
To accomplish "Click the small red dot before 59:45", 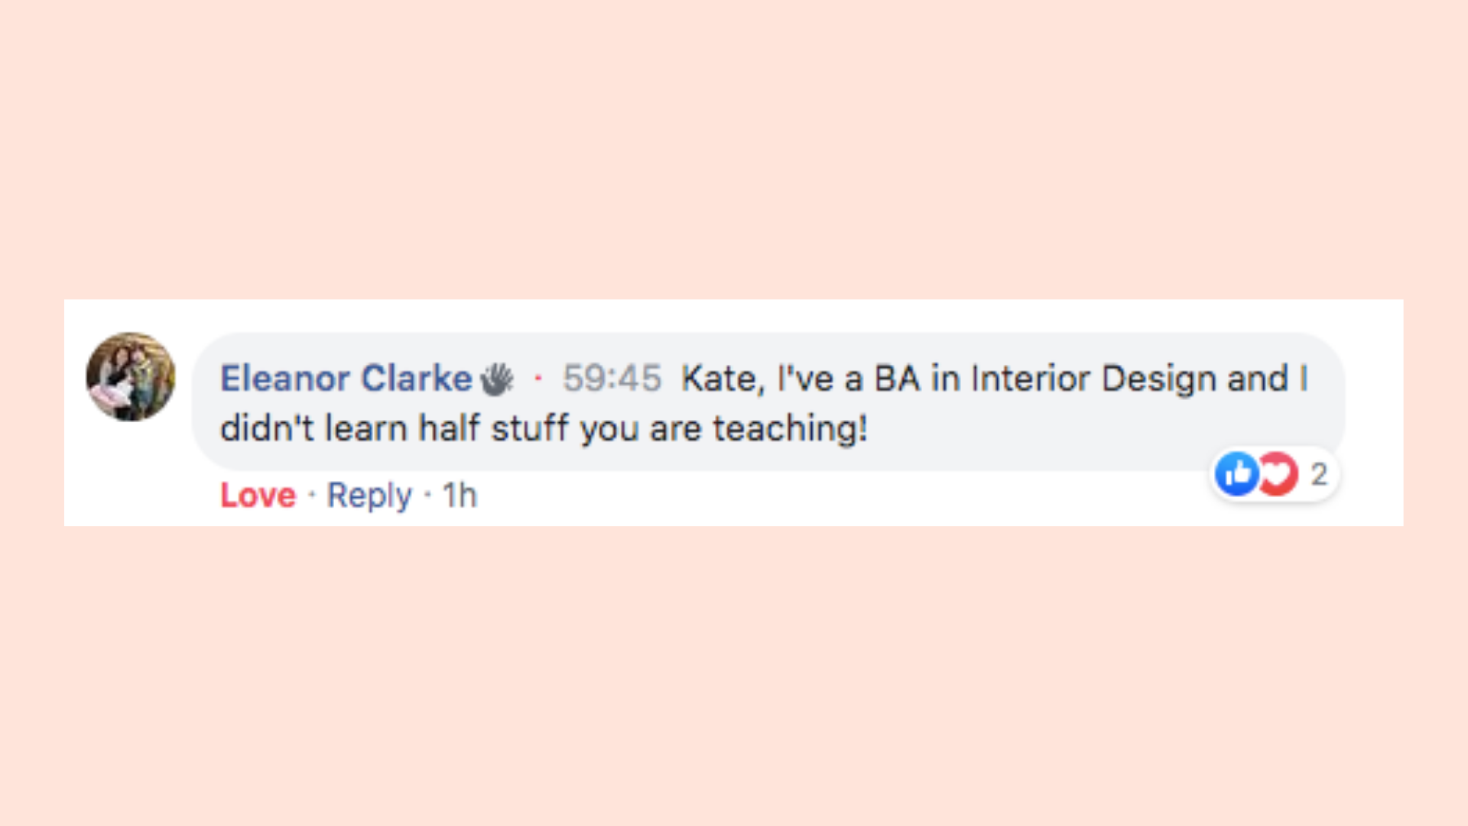I will point(538,378).
